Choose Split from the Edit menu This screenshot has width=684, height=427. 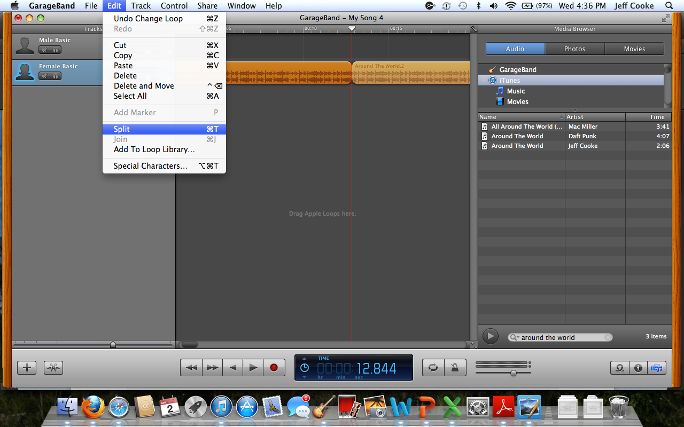pyautogui.click(x=164, y=129)
